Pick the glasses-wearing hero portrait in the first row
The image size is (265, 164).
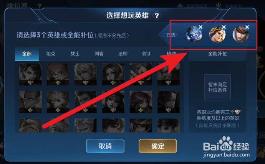pos(58,74)
